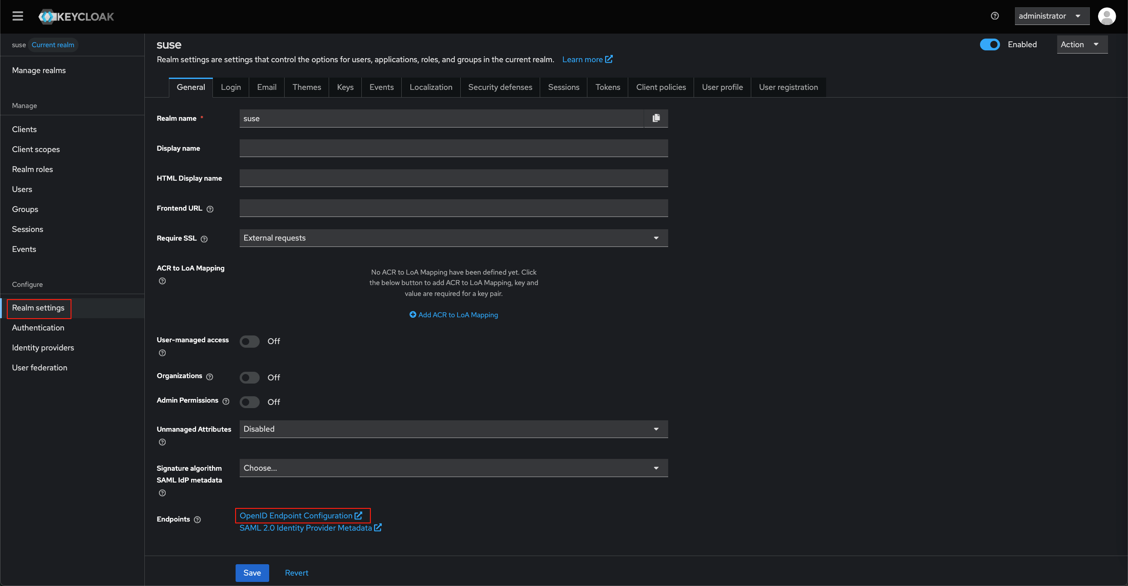Click the Organizations help icon

(x=209, y=377)
